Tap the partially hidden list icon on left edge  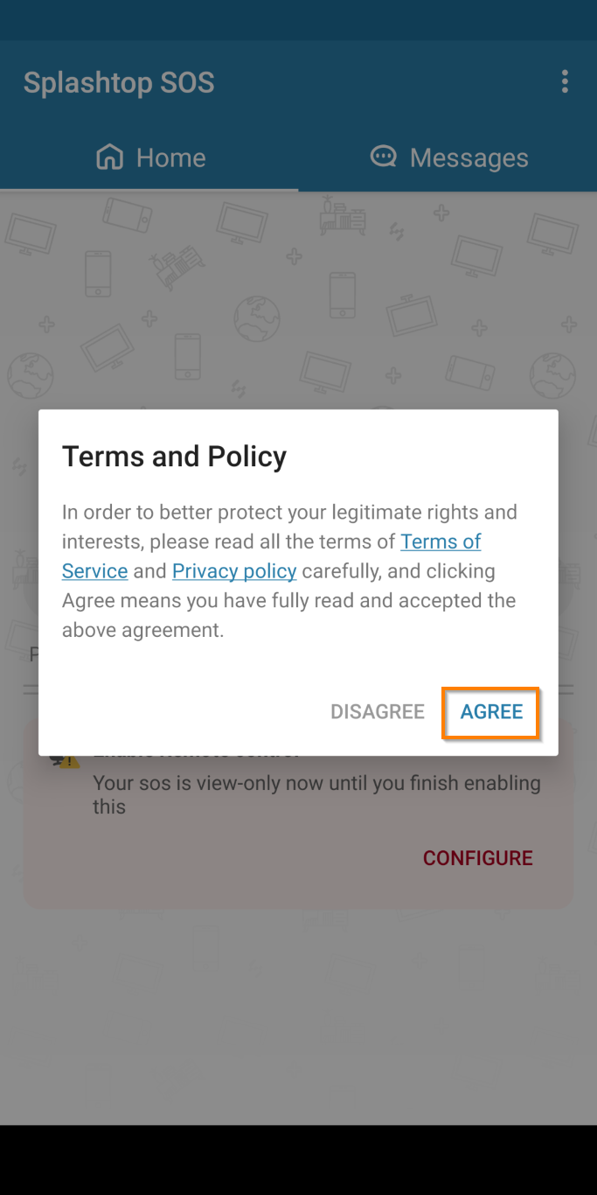pos(29,689)
